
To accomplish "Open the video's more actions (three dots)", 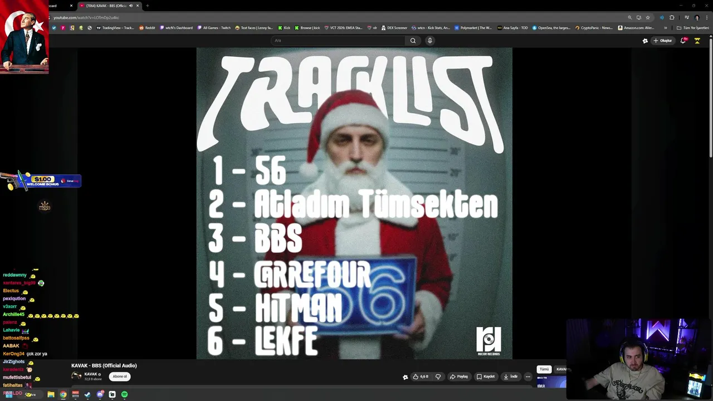I will click(x=528, y=376).
